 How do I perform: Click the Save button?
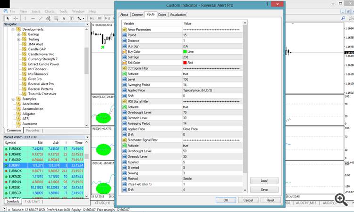pyautogui.click(x=264, y=190)
